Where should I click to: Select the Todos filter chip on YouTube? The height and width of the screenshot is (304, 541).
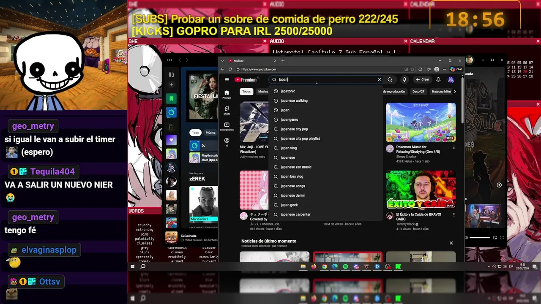(246, 91)
